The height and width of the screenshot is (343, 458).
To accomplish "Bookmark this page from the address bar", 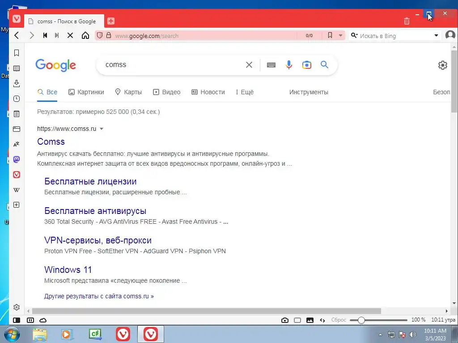I will coord(330,35).
